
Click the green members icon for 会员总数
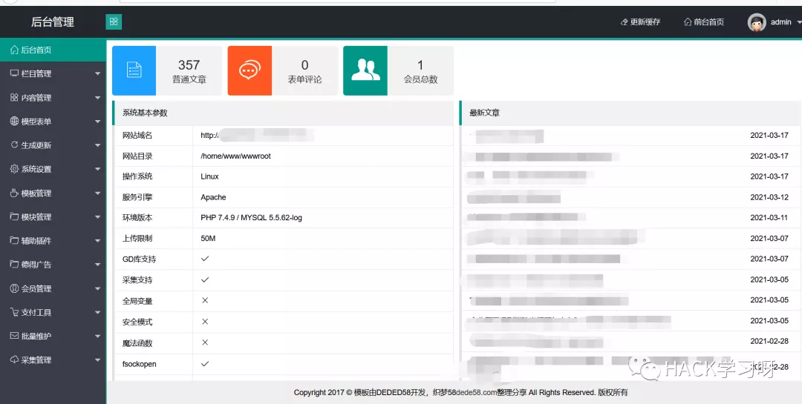pyautogui.click(x=365, y=70)
